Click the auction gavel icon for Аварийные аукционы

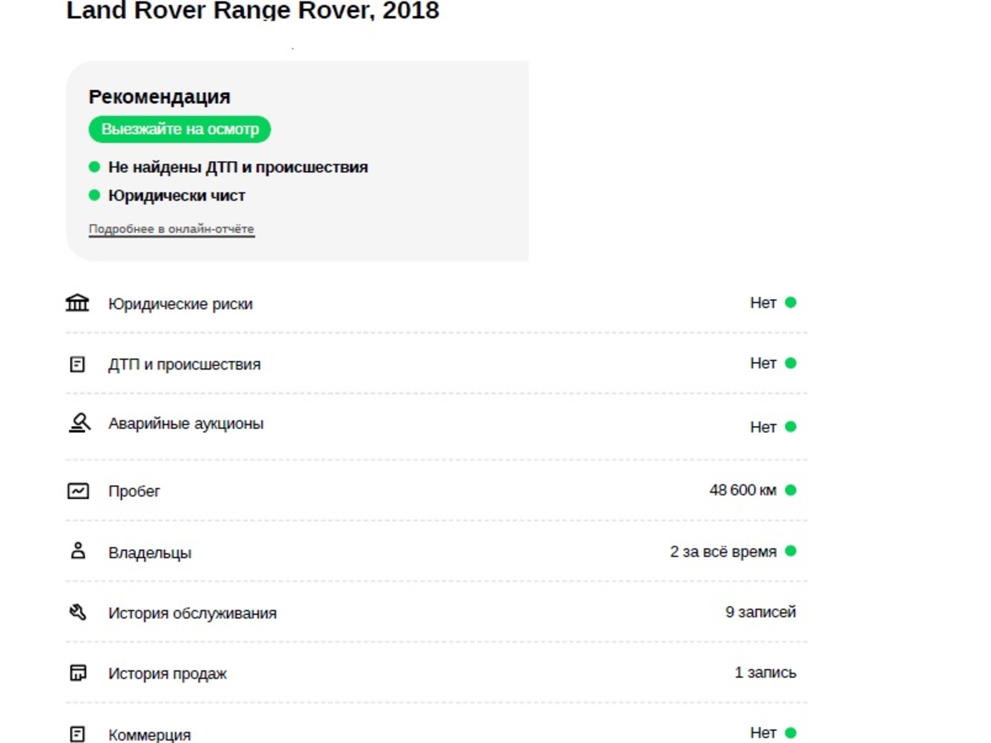point(79,423)
